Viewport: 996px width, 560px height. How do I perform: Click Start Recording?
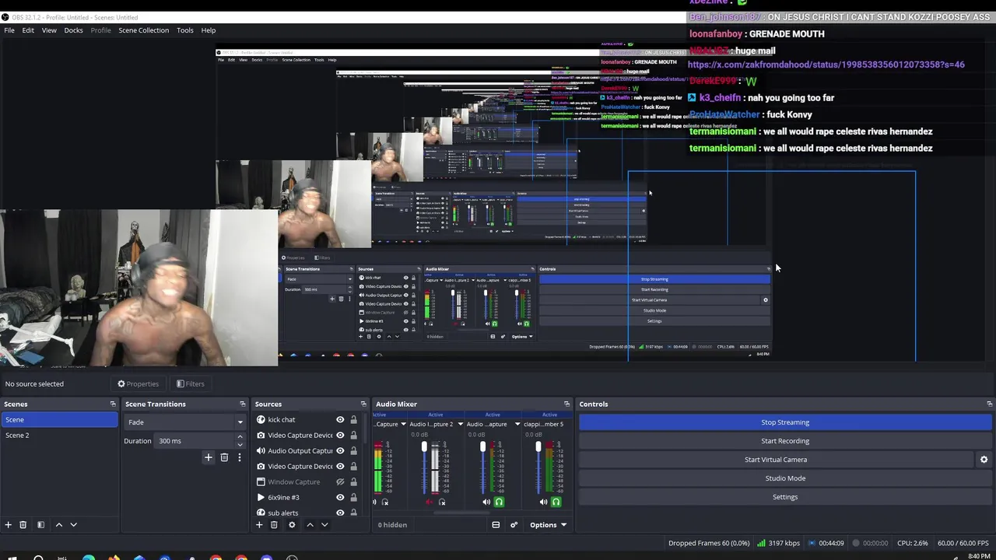[x=785, y=441]
